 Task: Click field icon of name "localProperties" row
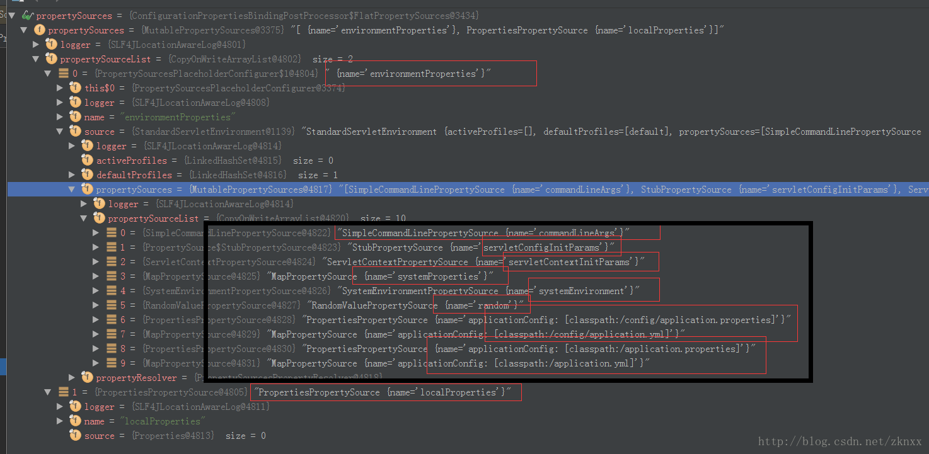click(x=76, y=421)
